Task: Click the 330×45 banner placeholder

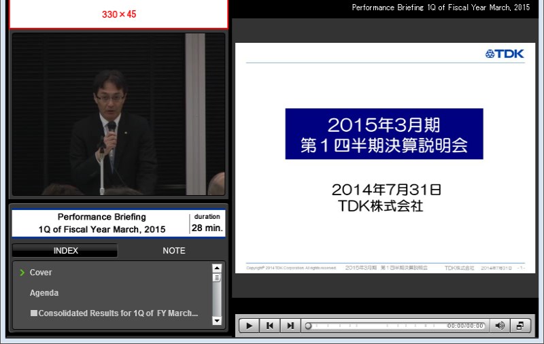Action: pyautogui.click(x=118, y=14)
